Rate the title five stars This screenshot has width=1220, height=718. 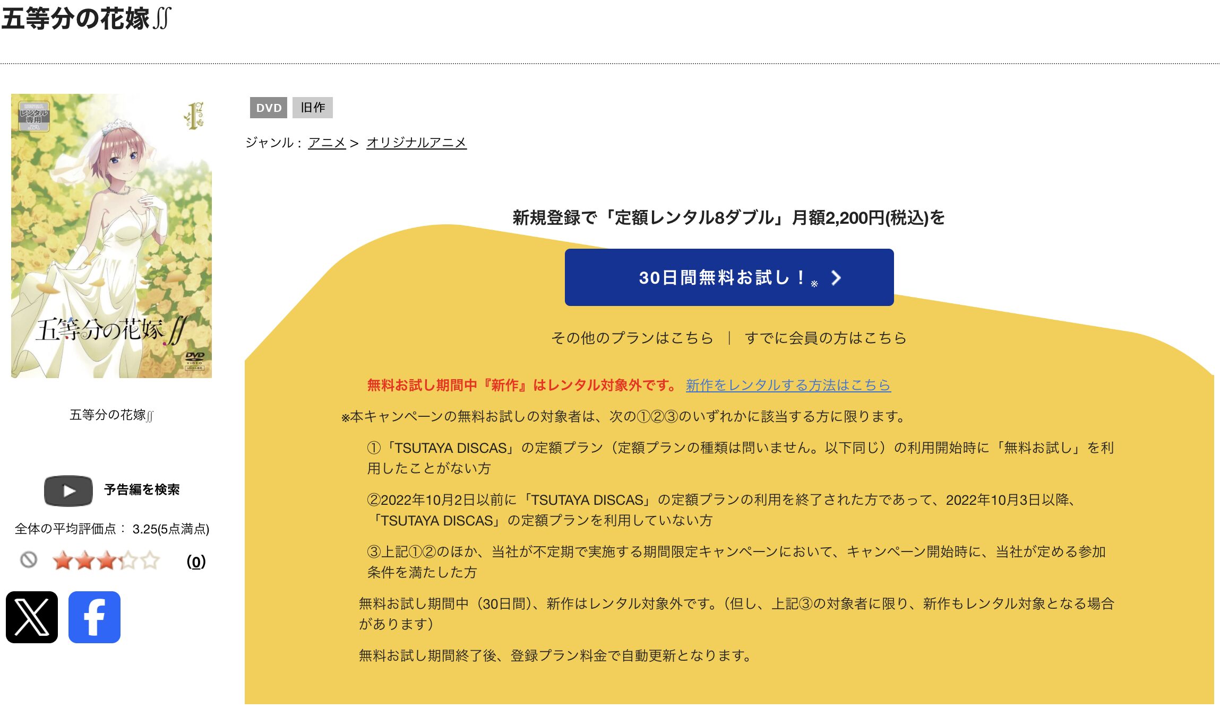pos(150,561)
